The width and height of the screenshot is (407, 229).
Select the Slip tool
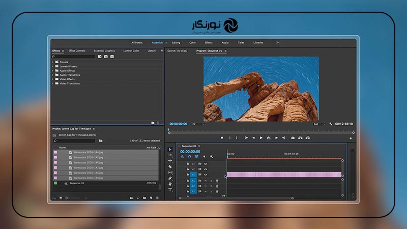coord(170,173)
